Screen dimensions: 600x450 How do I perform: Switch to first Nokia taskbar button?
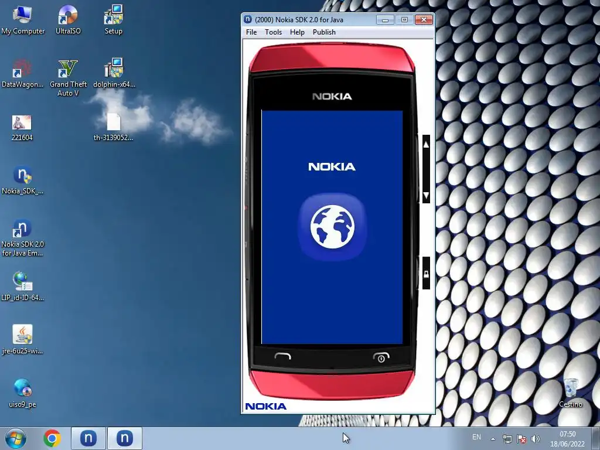(88, 438)
